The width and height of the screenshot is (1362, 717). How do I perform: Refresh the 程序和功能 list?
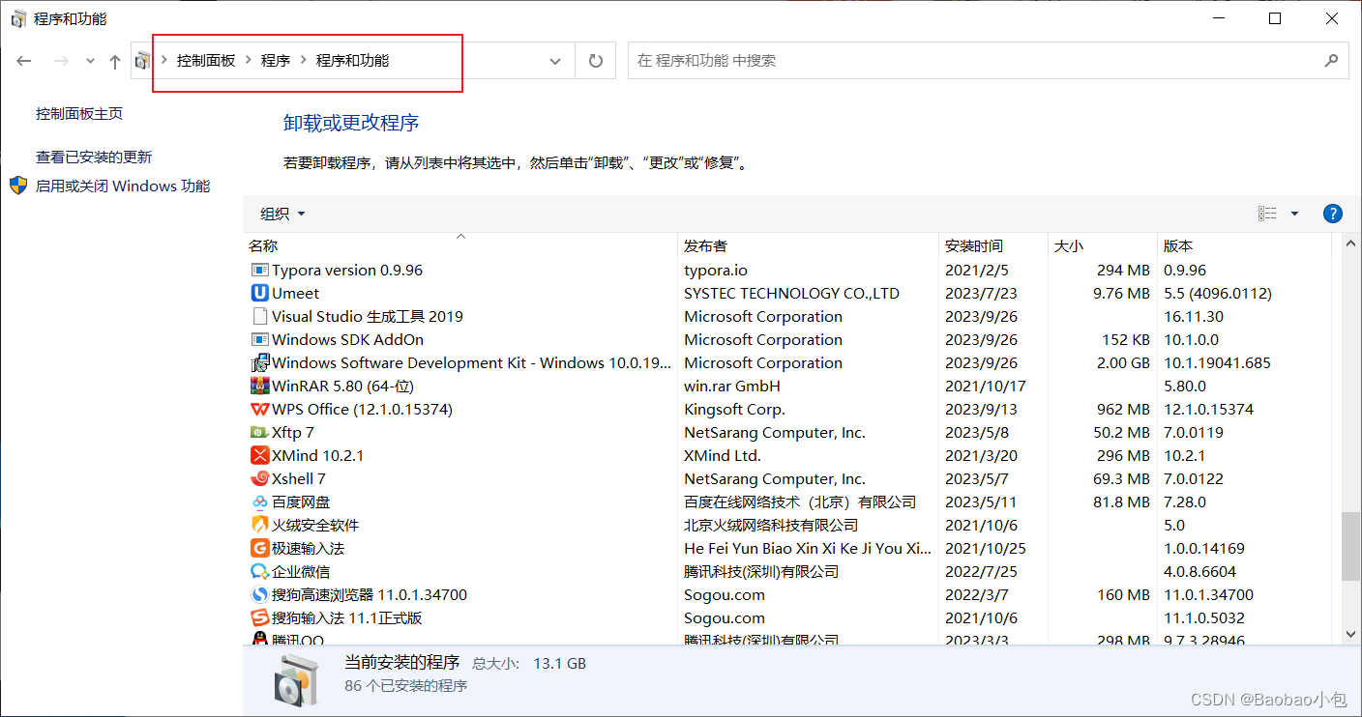(x=596, y=61)
